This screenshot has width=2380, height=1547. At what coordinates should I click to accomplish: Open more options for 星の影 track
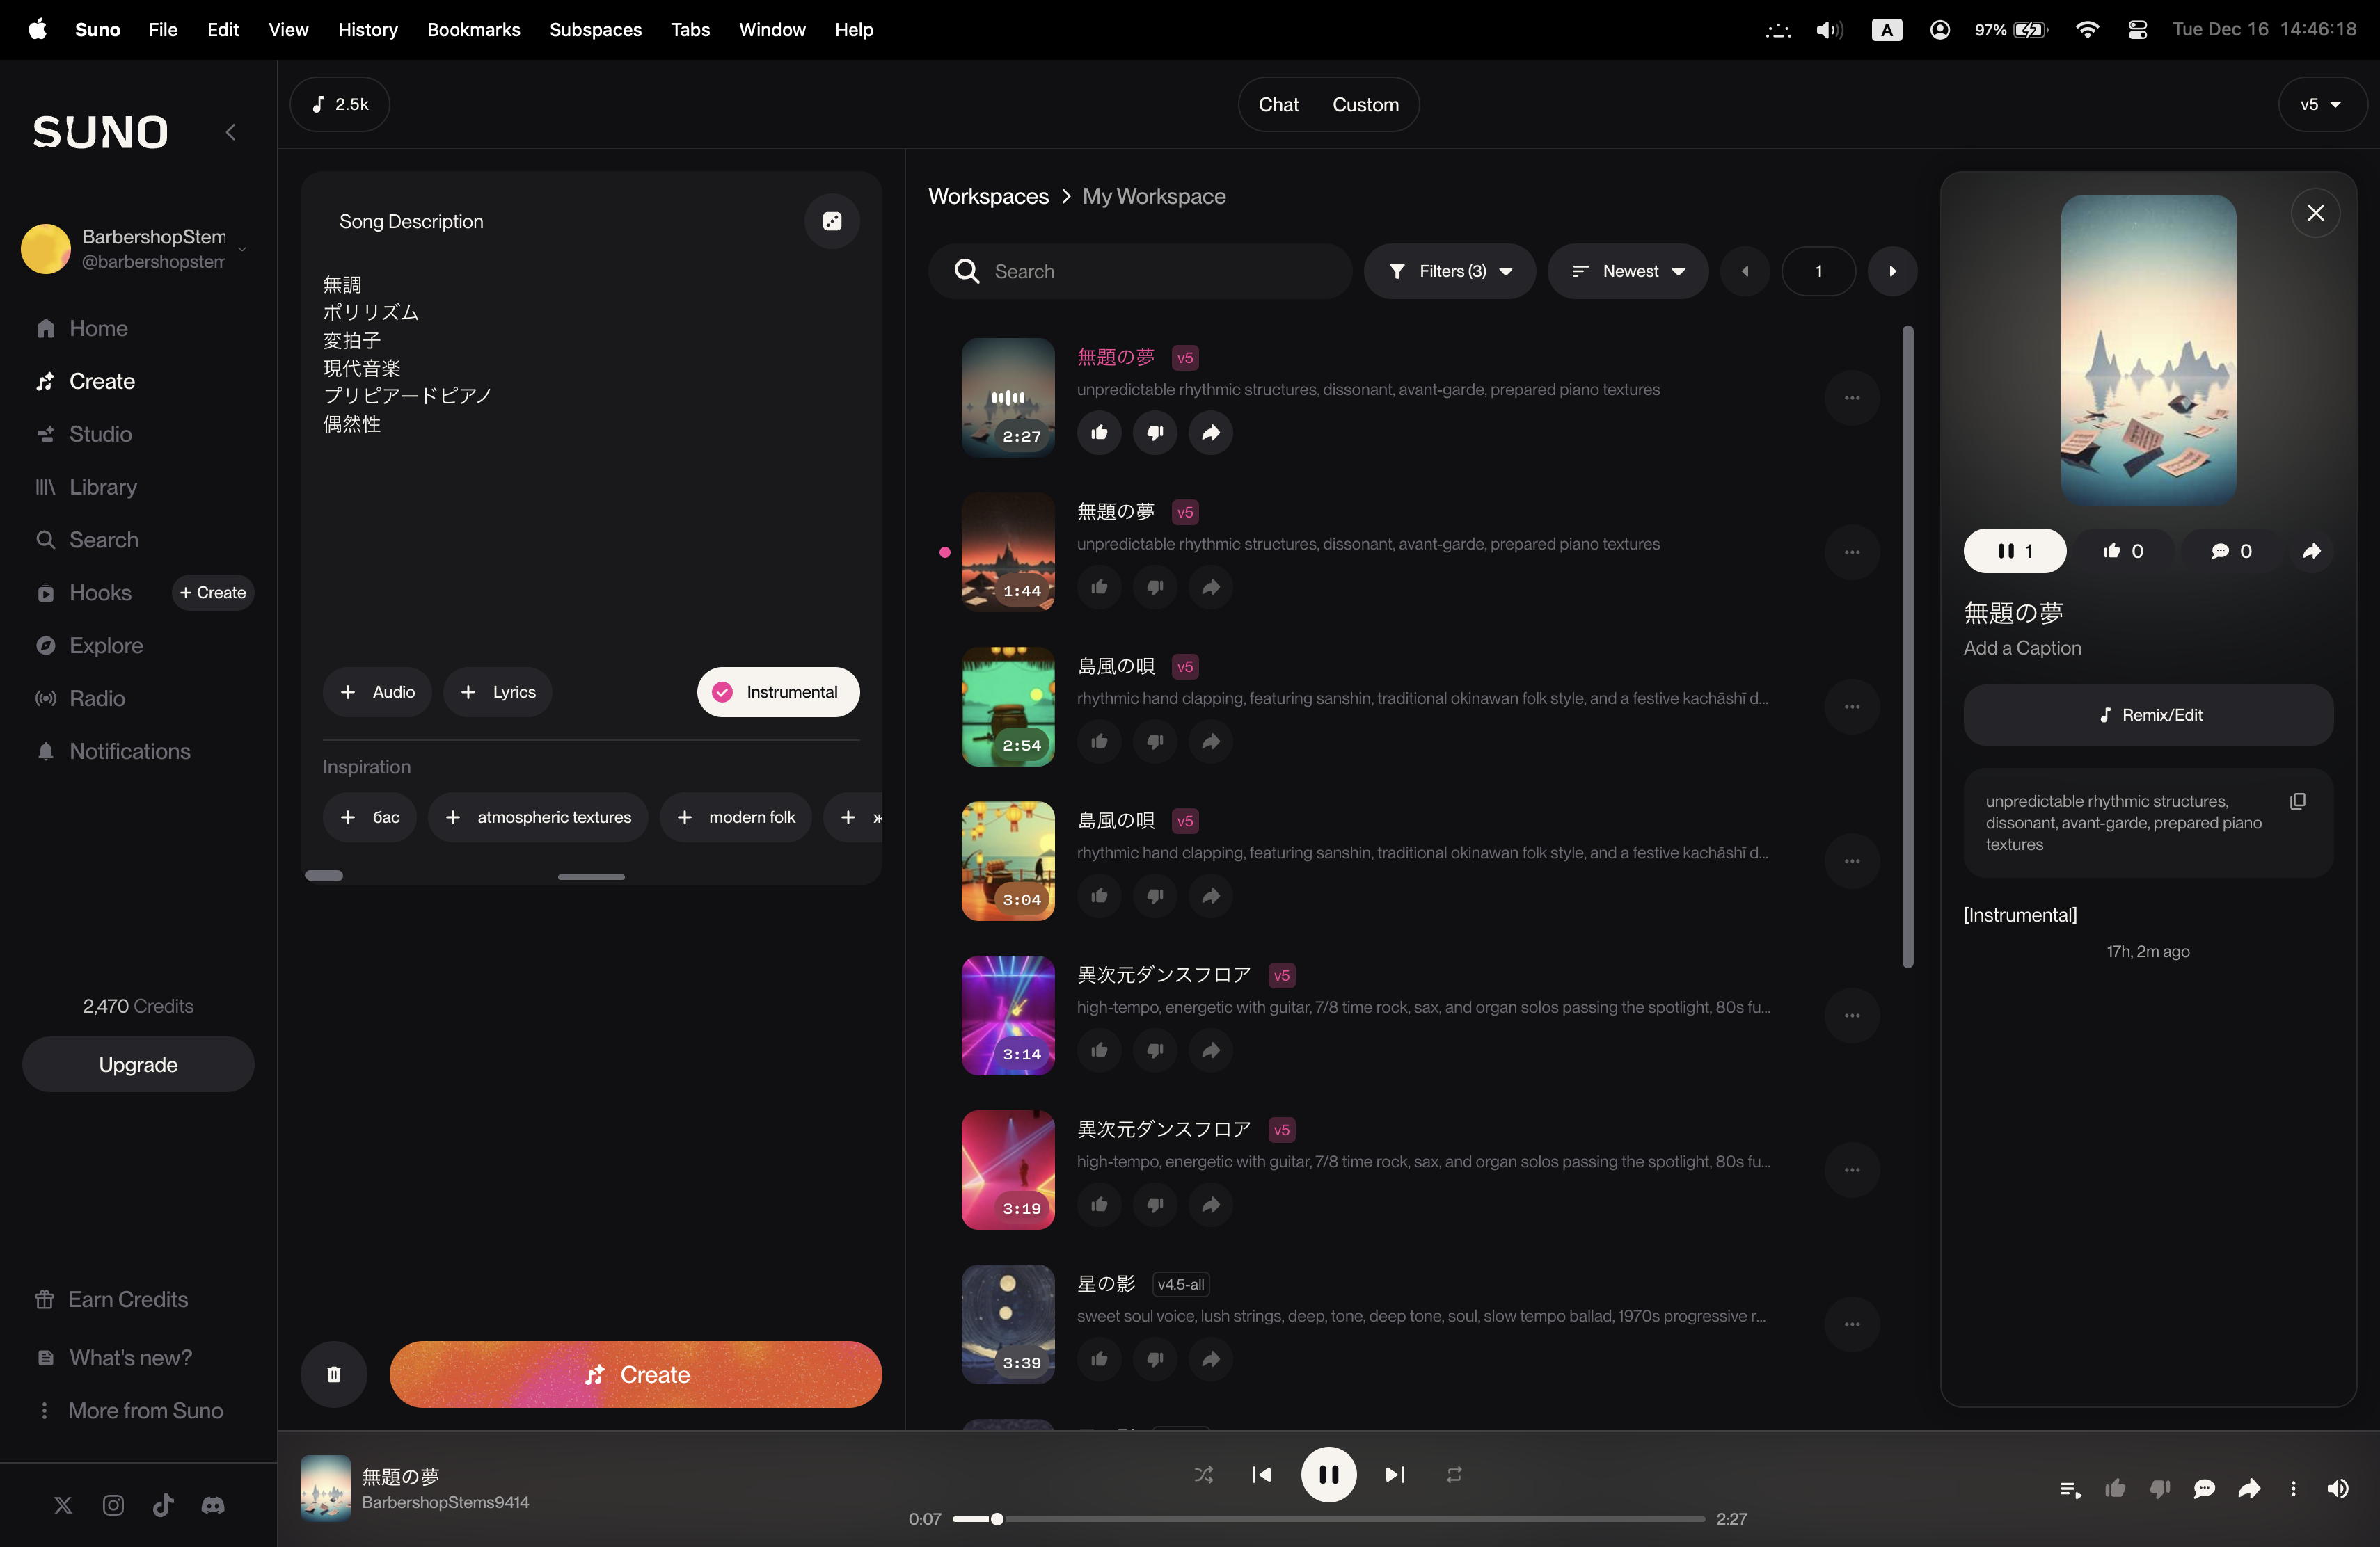(x=1851, y=1324)
